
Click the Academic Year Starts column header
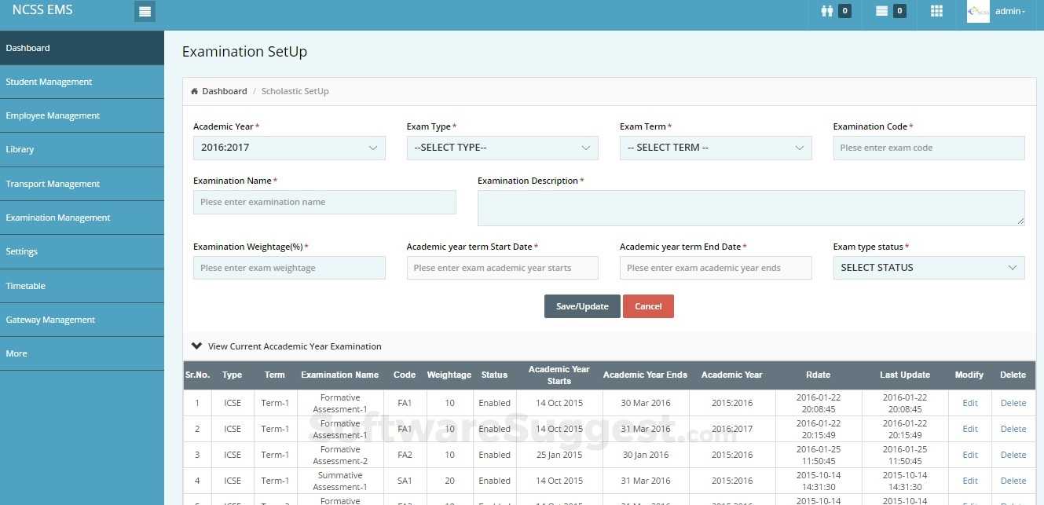pyautogui.click(x=559, y=375)
